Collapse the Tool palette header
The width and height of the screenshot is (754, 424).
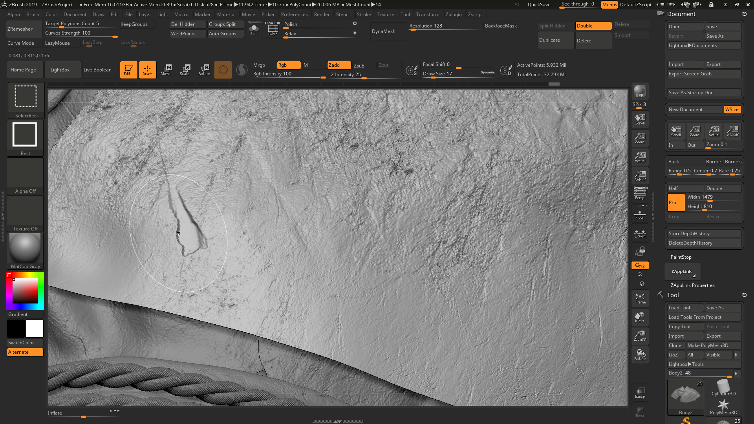pyautogui.click(x=673, y=295)
